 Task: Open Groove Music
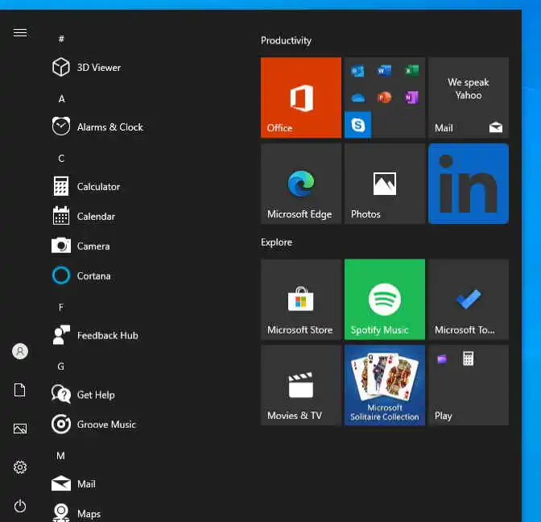[94, 425]
